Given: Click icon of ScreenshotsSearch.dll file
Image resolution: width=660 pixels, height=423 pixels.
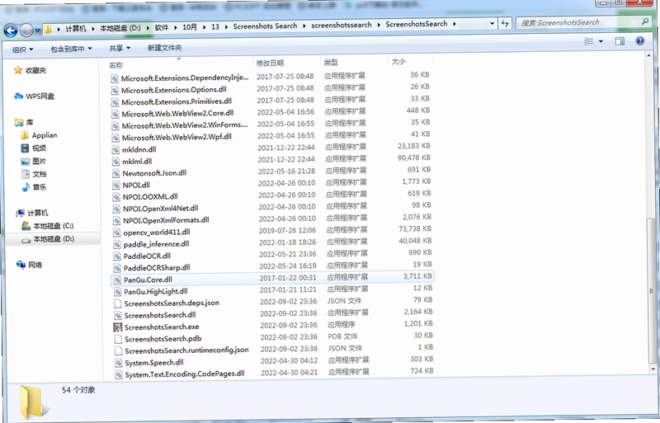Looking at the screenshot, I should tap(117, 315).
